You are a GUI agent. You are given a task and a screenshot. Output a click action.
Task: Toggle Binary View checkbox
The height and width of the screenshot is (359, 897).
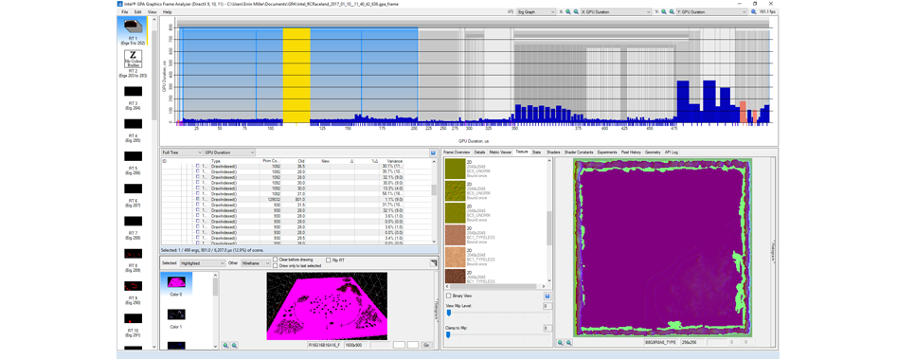click(449, 296)
